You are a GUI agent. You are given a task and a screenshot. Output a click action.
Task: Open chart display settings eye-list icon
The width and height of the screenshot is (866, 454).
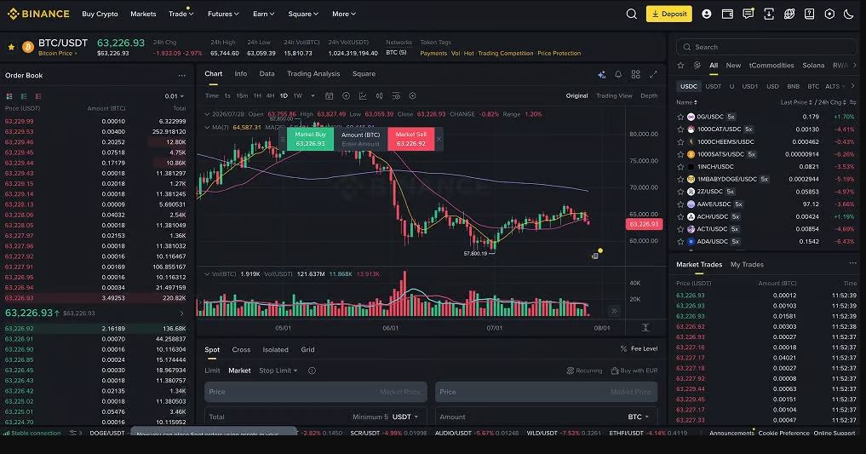click(396, 96)
